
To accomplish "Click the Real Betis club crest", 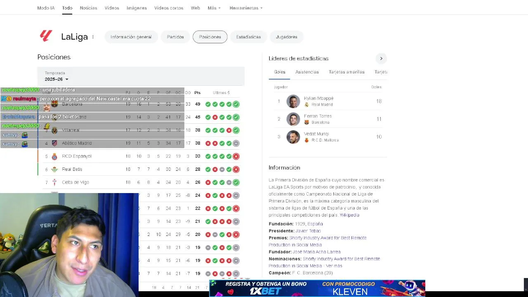I will [54, 169].
